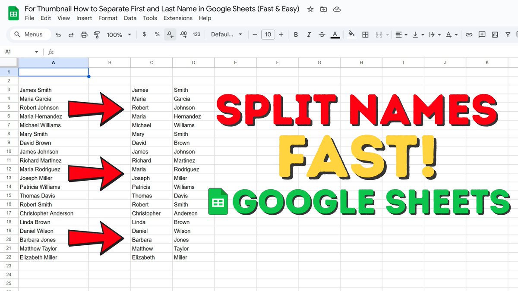Click the "Rodriguez" cell in column D
This screenshot has height=291, width=518.
click(x=193, y=169)
